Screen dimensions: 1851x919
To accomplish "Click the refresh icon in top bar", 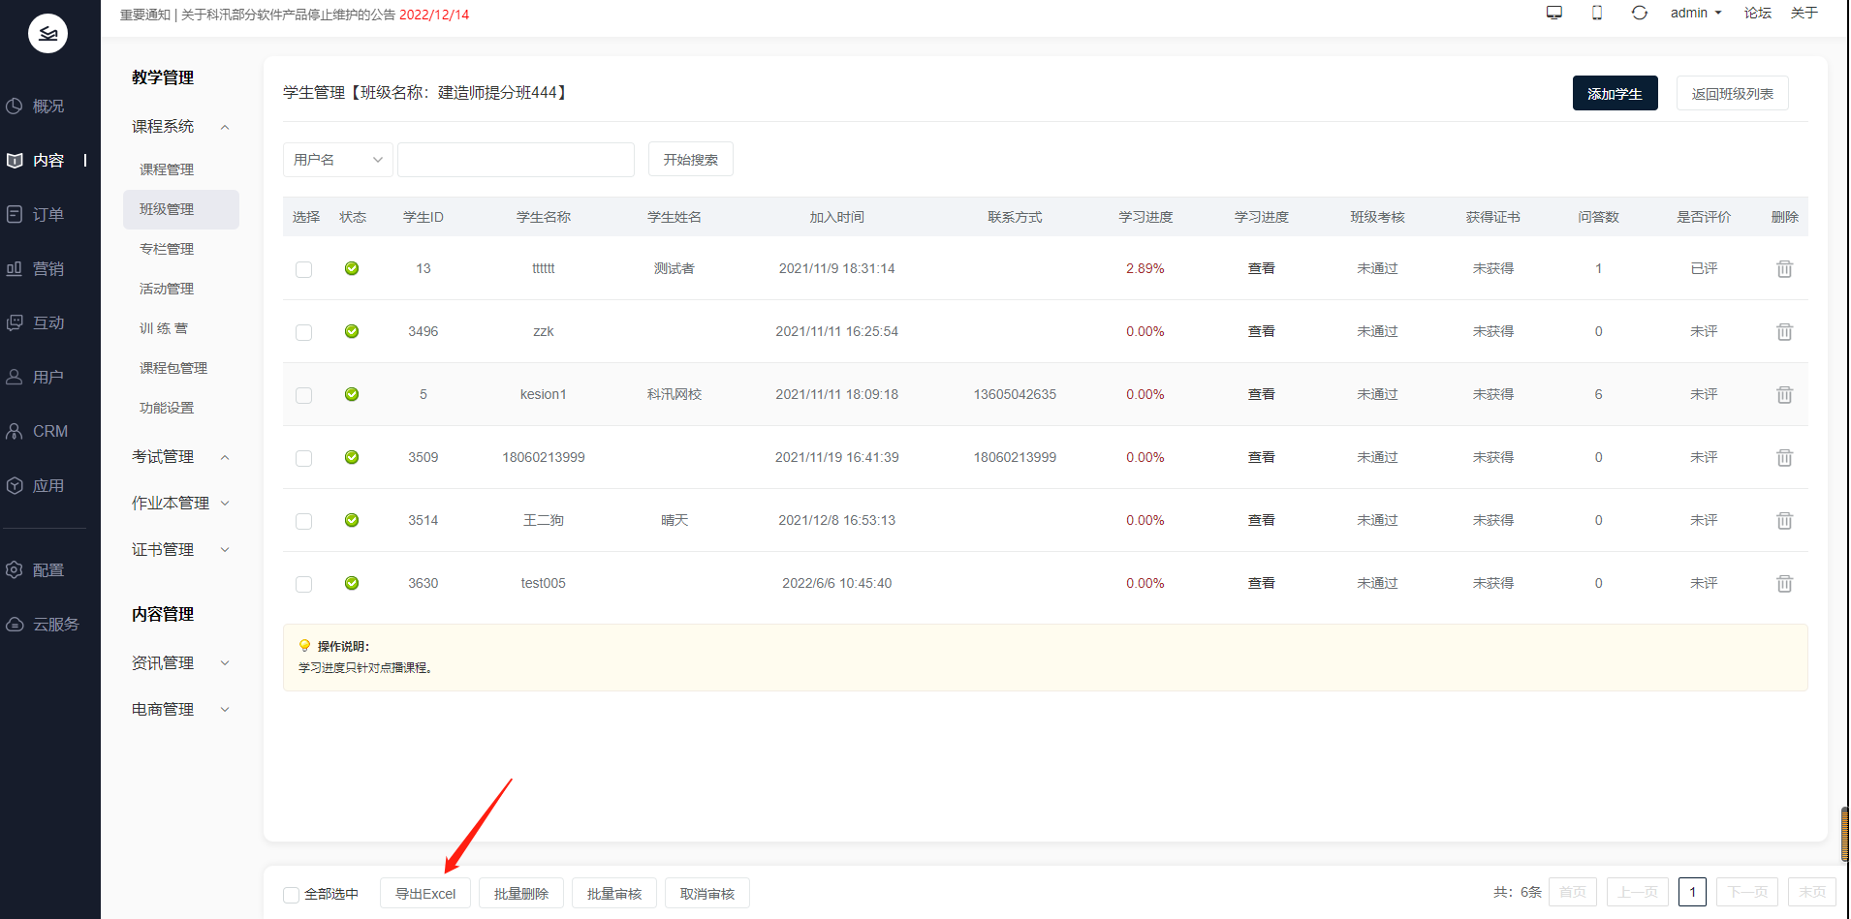I will pos(1640,13).
